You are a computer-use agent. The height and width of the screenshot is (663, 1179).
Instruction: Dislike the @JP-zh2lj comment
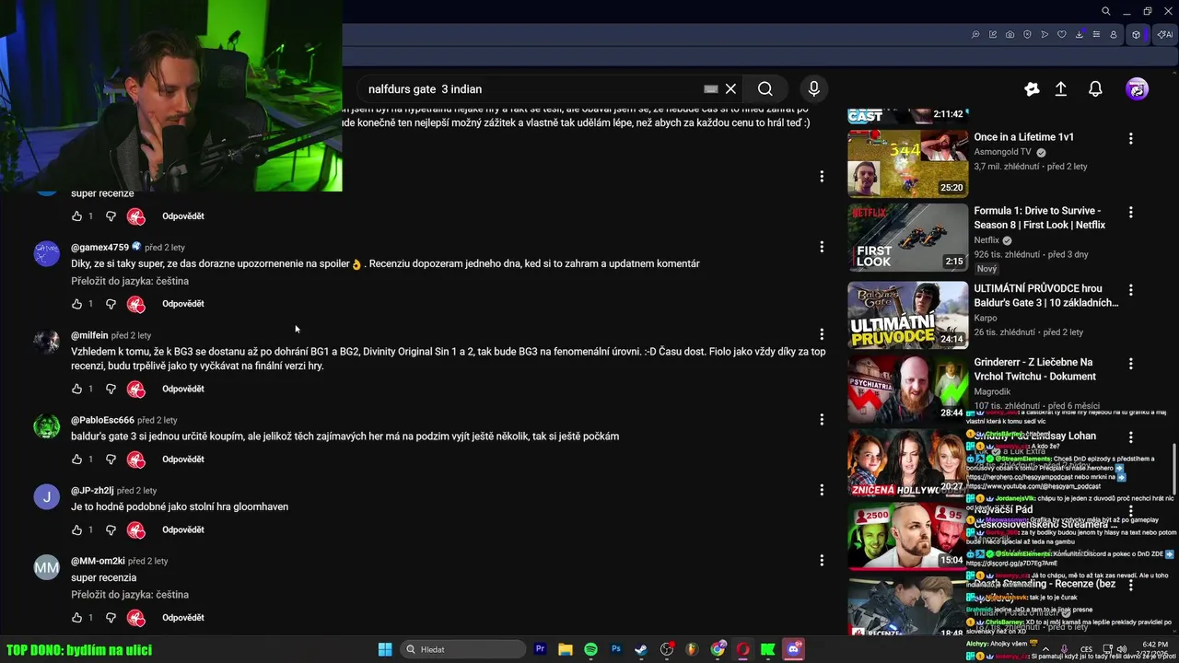click(x=111, y=529)
